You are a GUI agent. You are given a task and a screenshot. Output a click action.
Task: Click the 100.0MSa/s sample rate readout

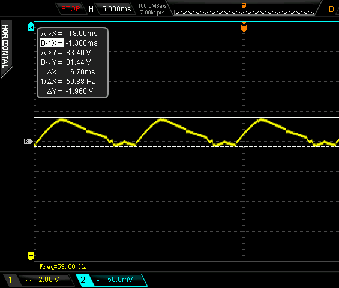pos(152,6)
